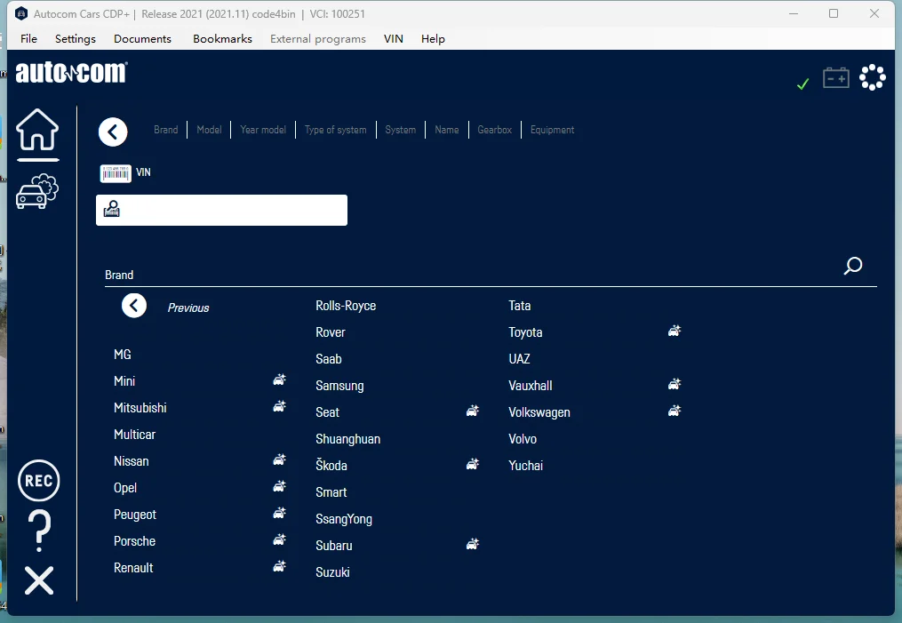Select the Rolls-Royce brand

click(346, 306)
